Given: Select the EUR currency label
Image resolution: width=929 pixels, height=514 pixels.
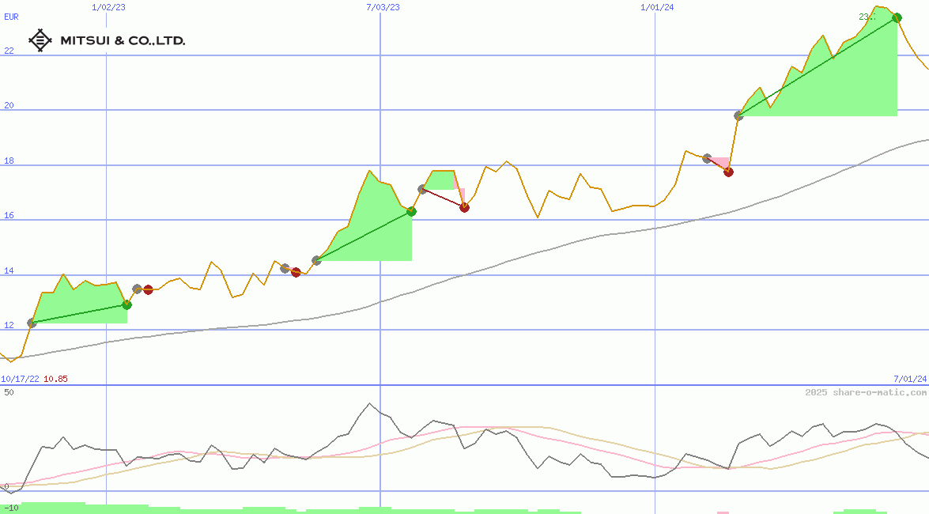Looking at the screenshot, I should (x=11, y=17).
